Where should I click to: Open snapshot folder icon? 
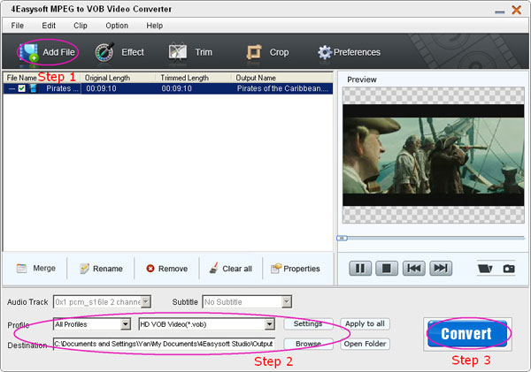[x=485, y=269]
